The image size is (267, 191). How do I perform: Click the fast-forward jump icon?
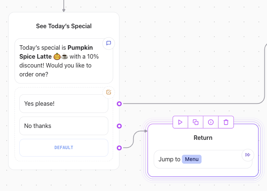point(248,155)
